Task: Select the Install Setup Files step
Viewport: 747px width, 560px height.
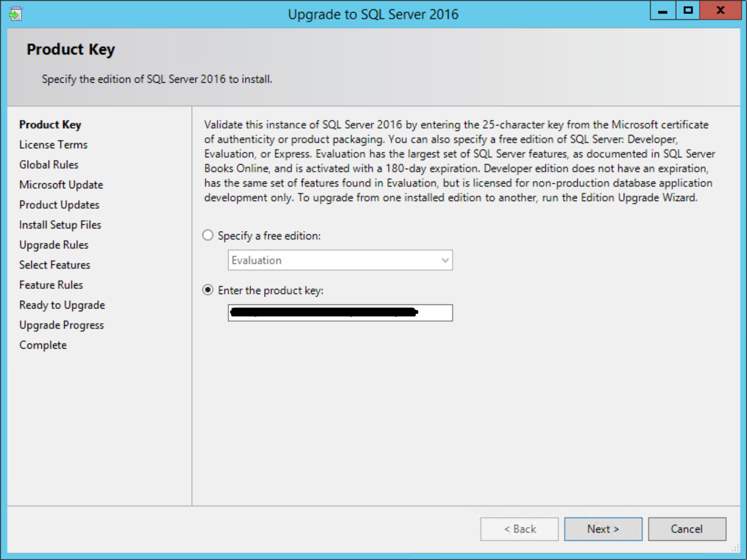Action: (x=60, y=225)
